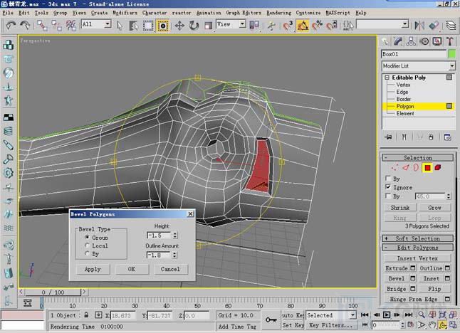
Task: Click Cancel in Bevel Polygons dialog
Action: click(x=170, y=269)
